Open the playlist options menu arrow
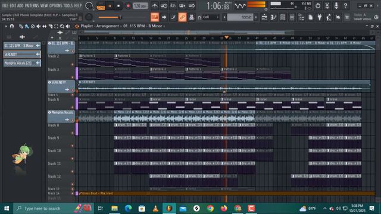This screenshot has width=381, height=214. 6,26
